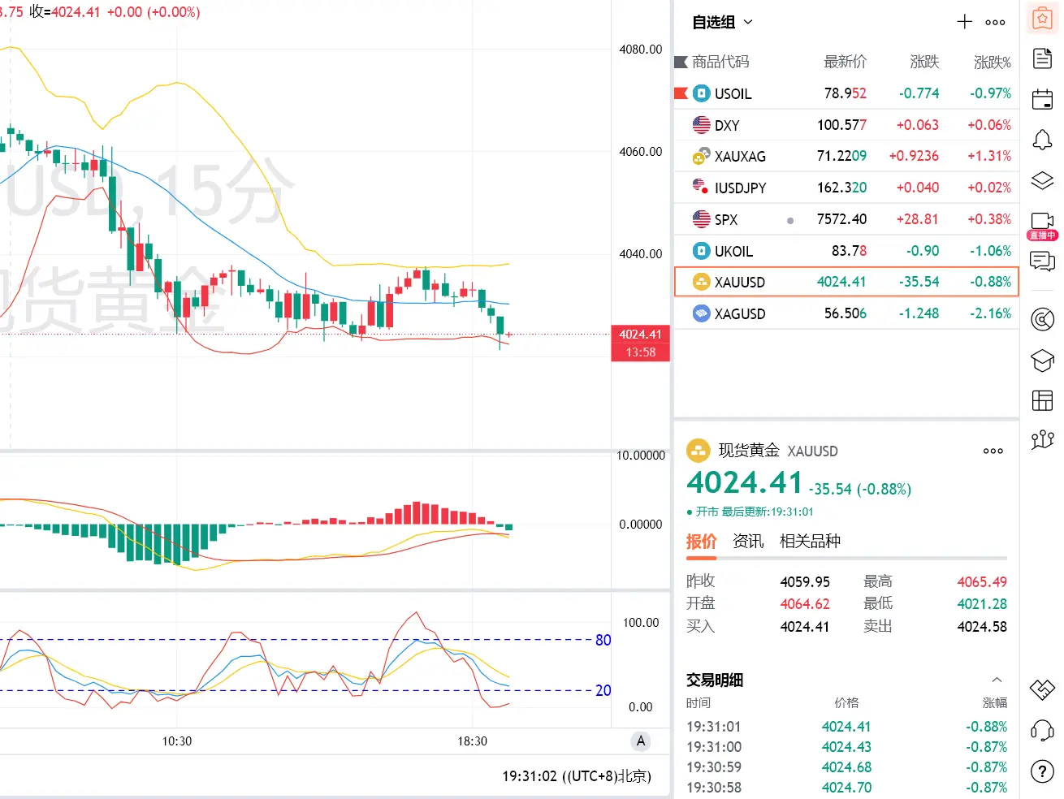This screenshot has width=1064, height=799.
Task: Toggle auto scale A button on chart
Action: (641, 741)
